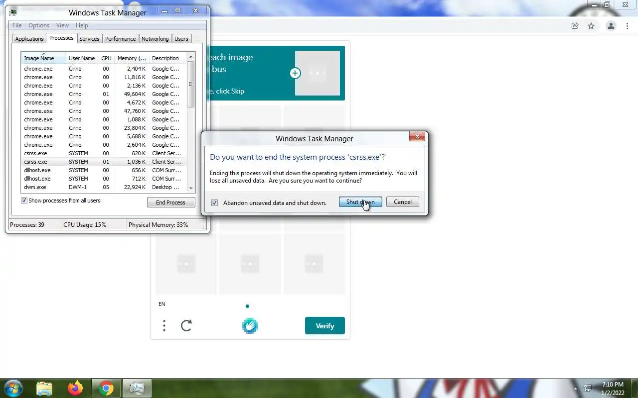Open the clock showing 7:10 PM
This screenshot has width=638, height=398.
(x=613, y=389)
